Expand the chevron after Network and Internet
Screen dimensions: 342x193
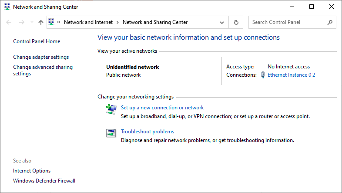pyautogui.click(x=118, y=22)
